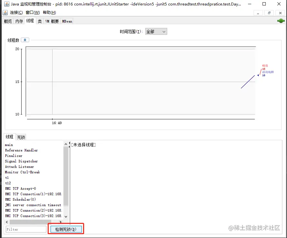Click the Filter input field
Screen dimensions: 287x238
[x=26, y=229]
